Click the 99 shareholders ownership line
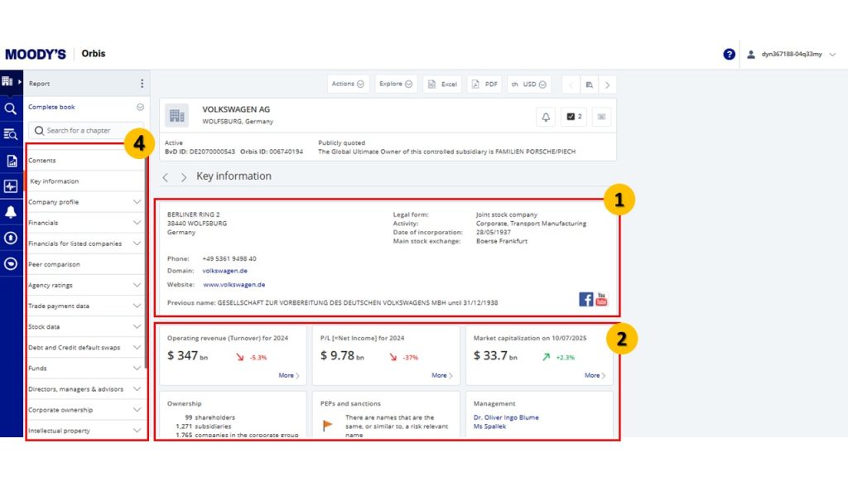This screenshot has width=848, height=477. [x=210, y=417]
